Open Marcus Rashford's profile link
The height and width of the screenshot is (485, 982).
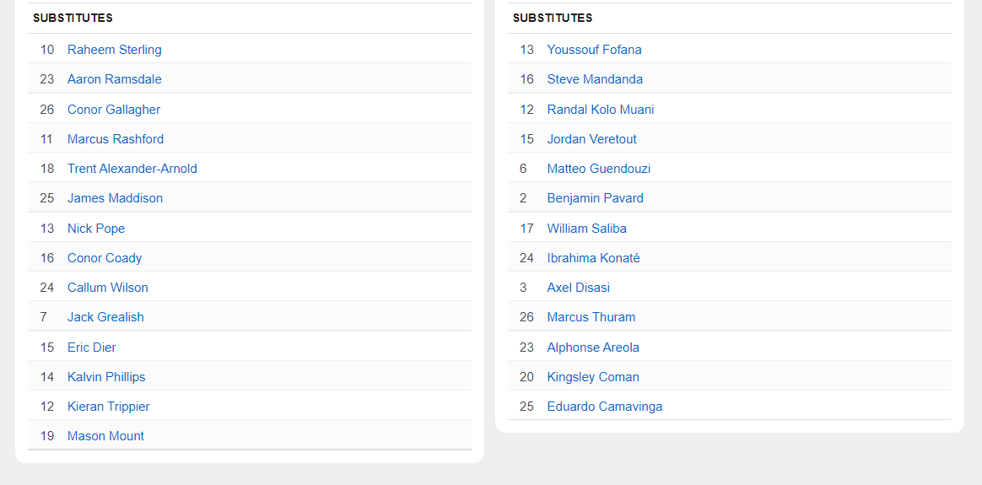[x=115, y=139]
